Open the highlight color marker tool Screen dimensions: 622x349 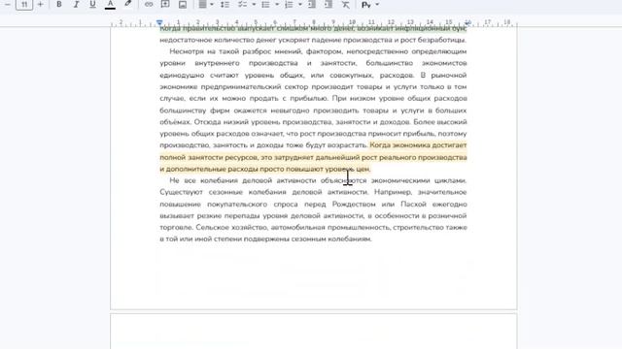point(127,4)
